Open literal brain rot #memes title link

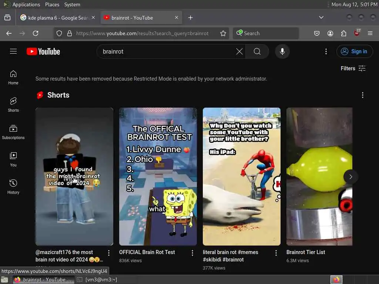(230, 256)
